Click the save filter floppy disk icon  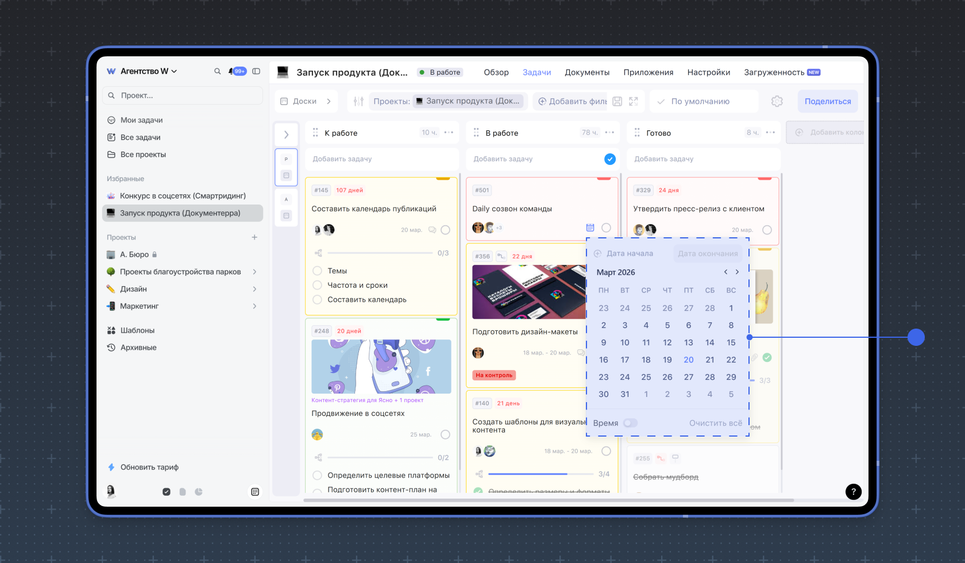[617, 101]
